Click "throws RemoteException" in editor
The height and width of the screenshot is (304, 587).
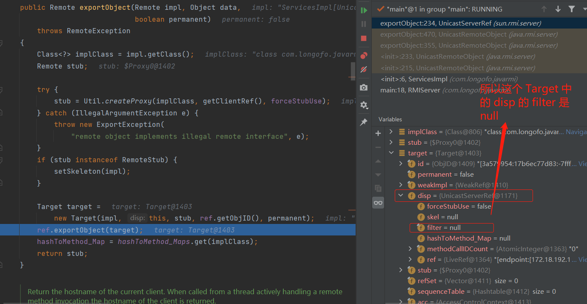pos(84,31)
